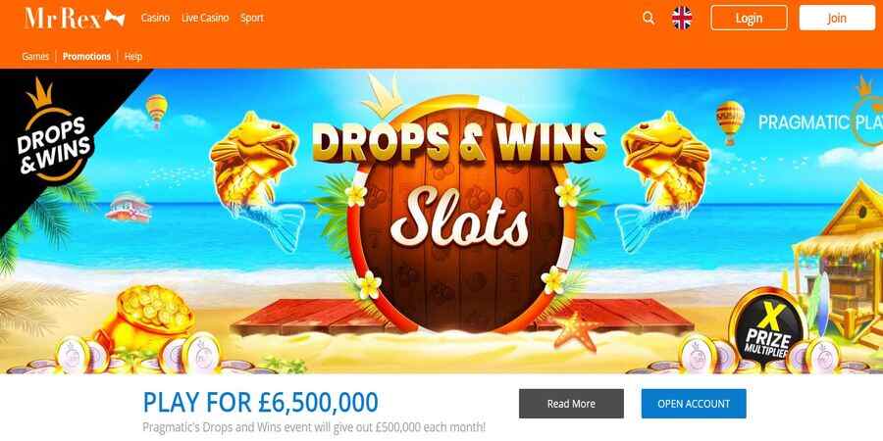
Task: Click the Join button
Action: pos(837,18)
